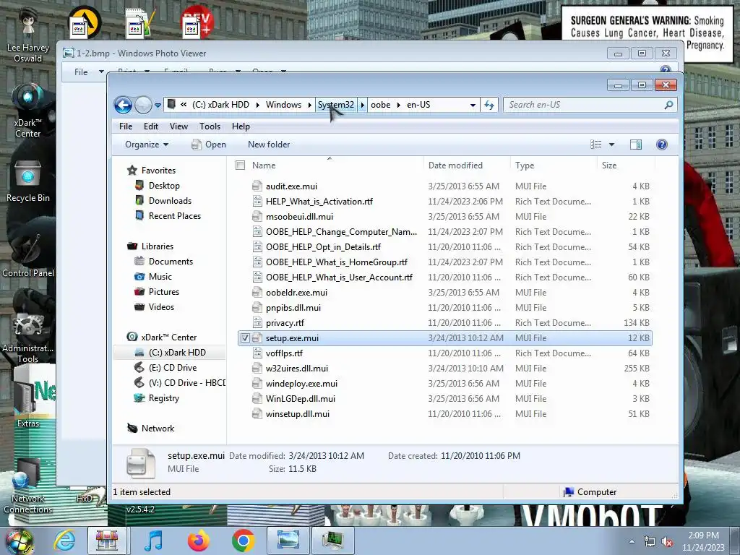Click the Open toolbar button
This screenshot has width=740, height=555.
point(209,145)
